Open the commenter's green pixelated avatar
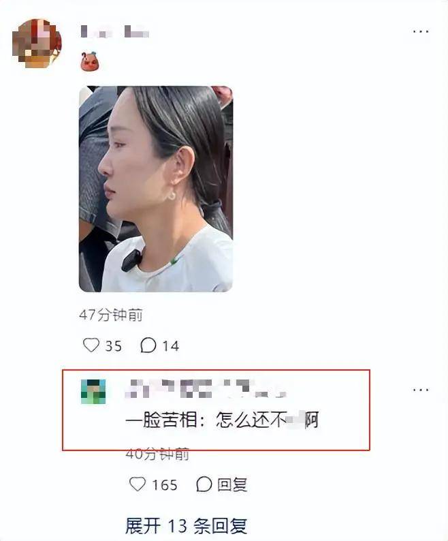This screenshot has width=448, height=541. 93,392
